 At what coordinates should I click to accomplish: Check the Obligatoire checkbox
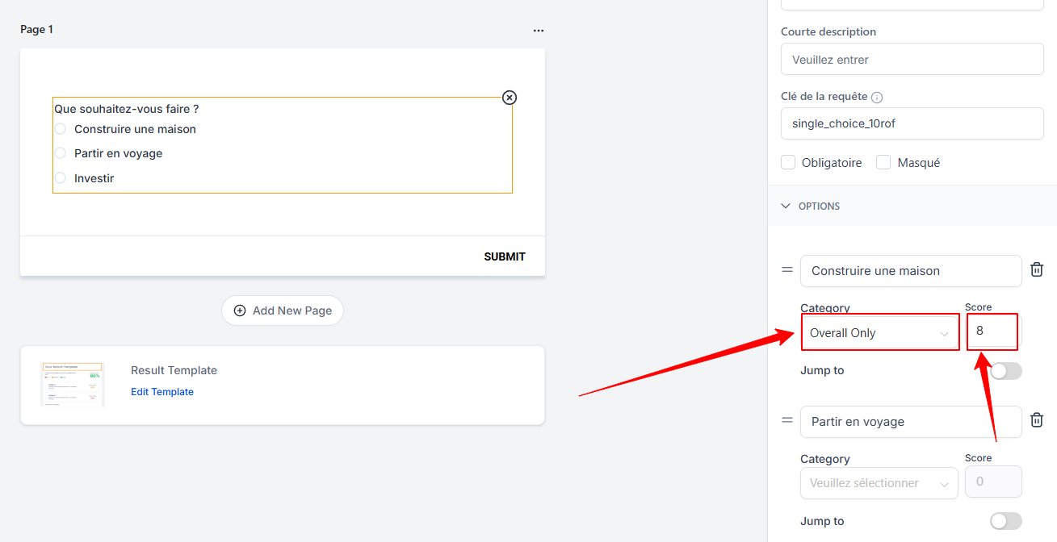(x=788, y=162)
